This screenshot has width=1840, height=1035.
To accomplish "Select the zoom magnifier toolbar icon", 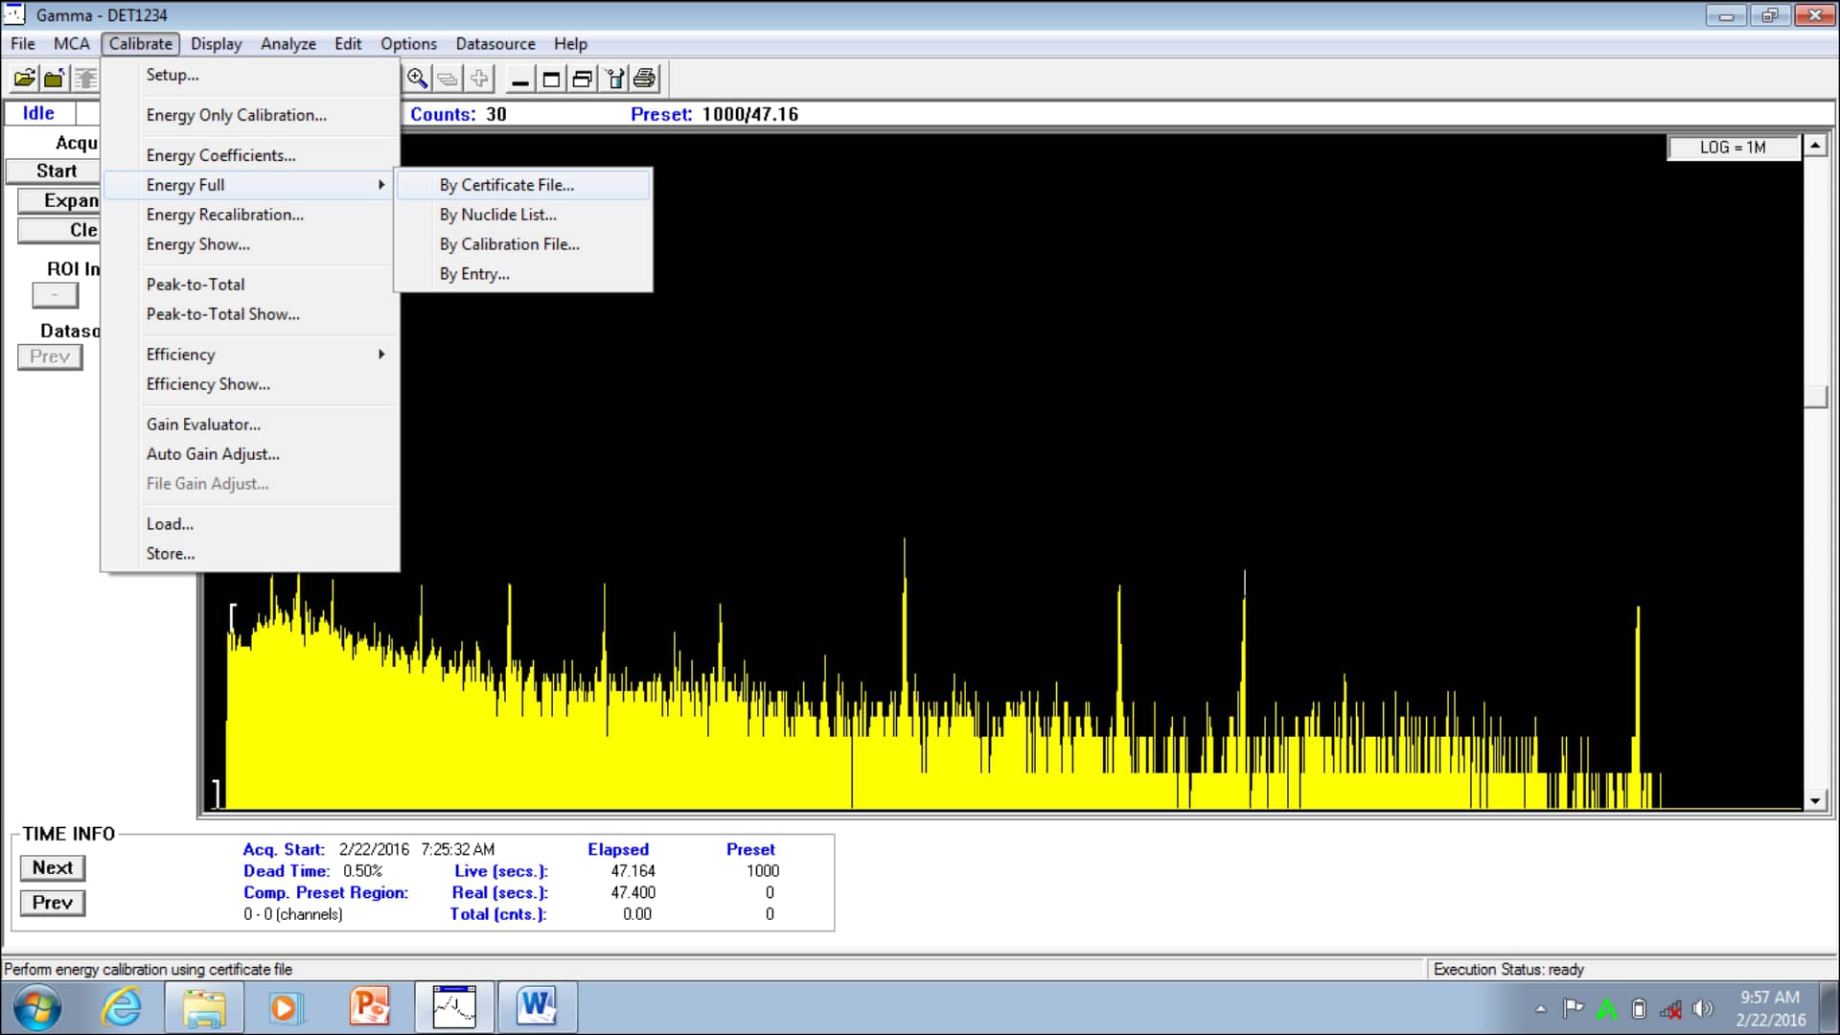I will pos(417,79).
